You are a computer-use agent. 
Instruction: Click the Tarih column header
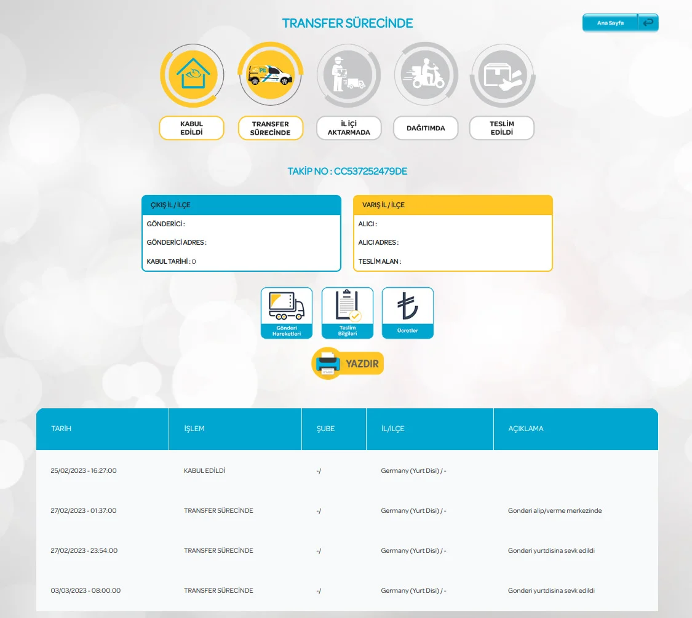(62, 429)
